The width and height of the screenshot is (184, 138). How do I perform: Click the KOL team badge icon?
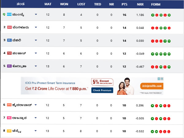(9, 66)
